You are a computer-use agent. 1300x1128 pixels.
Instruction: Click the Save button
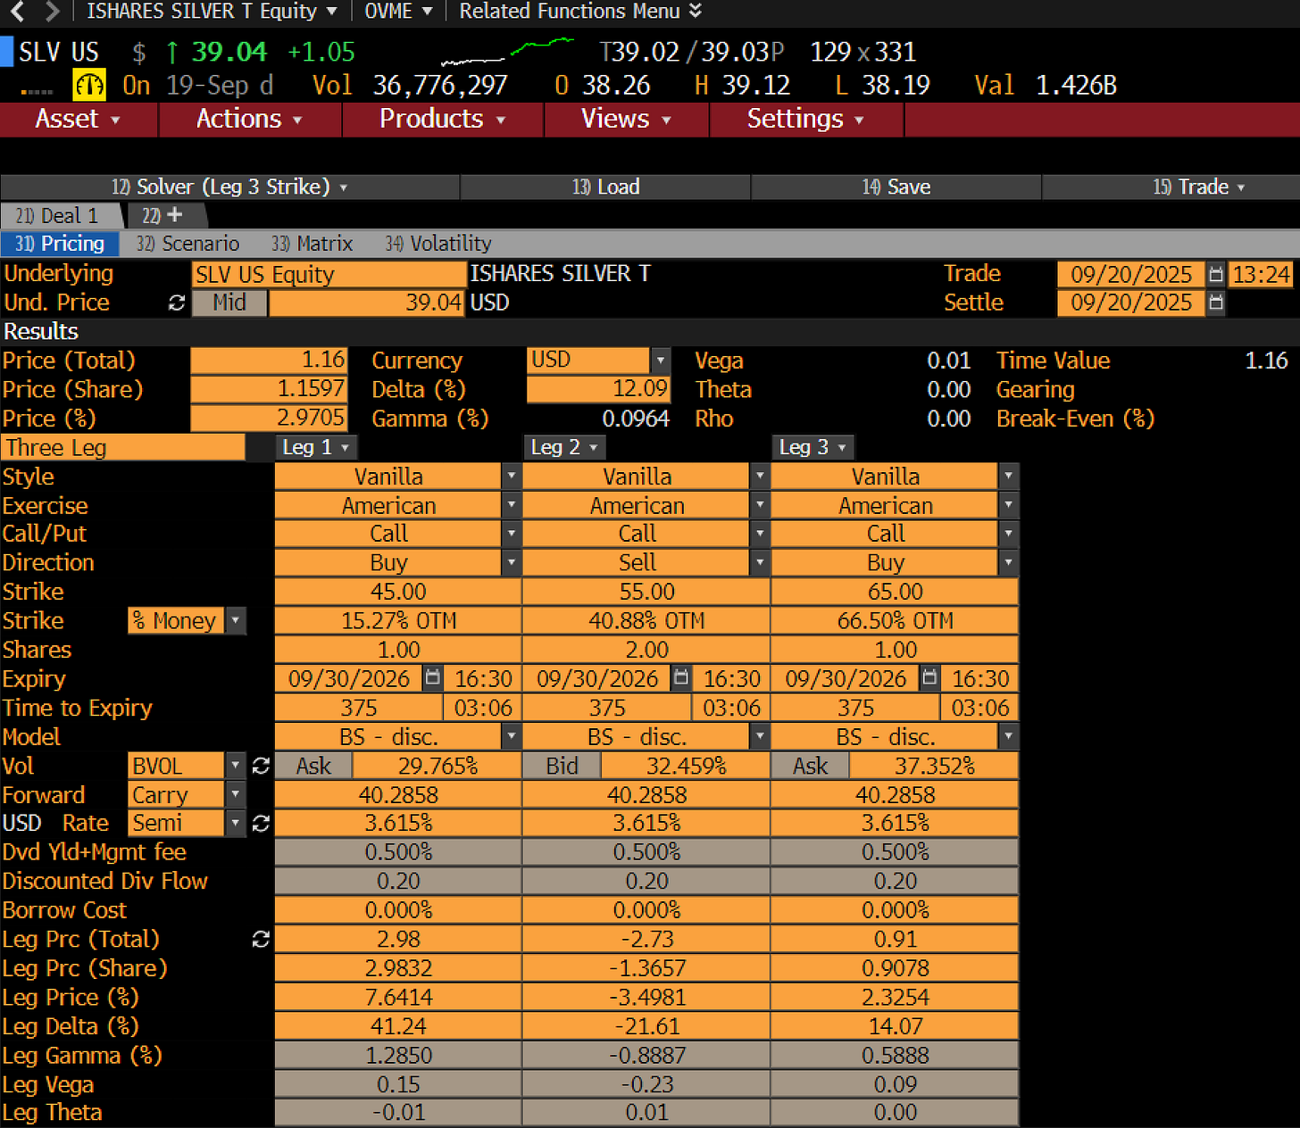[896, 187]
